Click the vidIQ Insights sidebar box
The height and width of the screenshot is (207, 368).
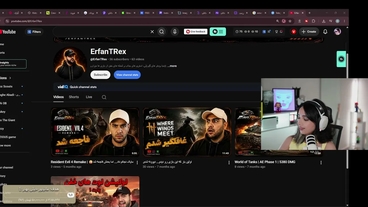click(13, 64)
